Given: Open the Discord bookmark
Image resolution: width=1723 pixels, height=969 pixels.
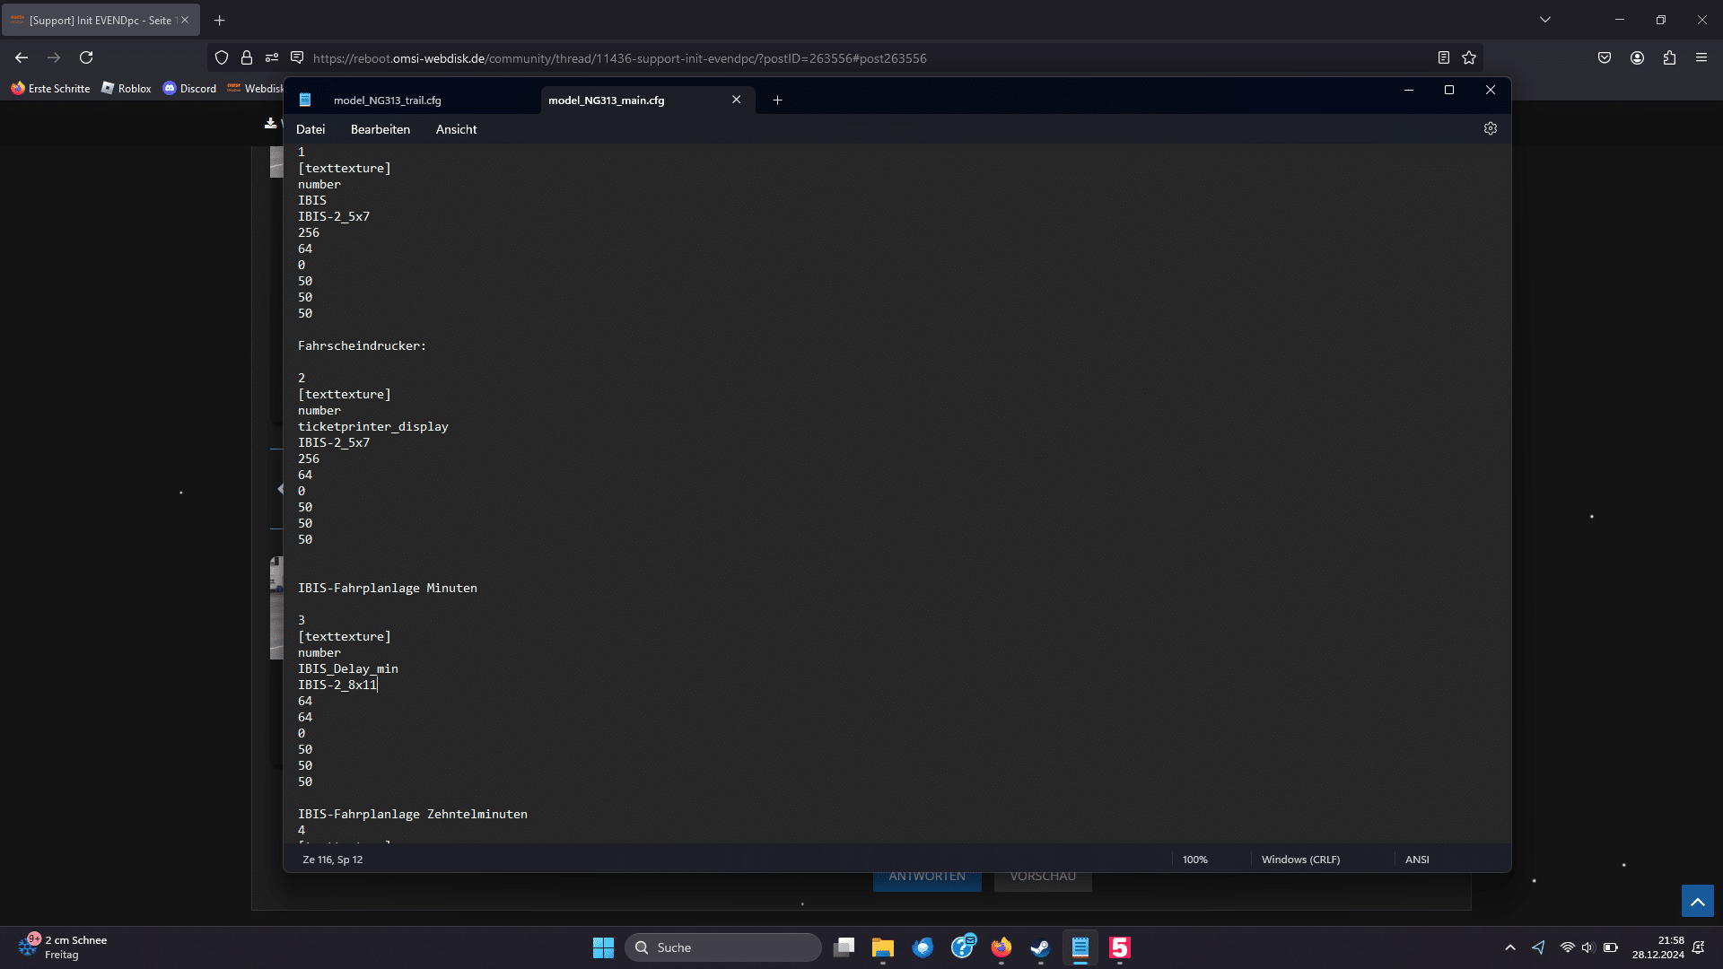Looking at the screenshot, I should tap(189, 89).
